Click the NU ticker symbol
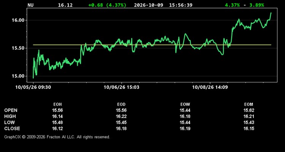Screen dimensions: 285x152 coord(31,5)
